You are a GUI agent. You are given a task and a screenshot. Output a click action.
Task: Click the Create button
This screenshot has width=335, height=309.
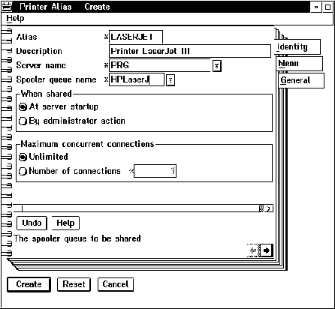coord(29,284)
